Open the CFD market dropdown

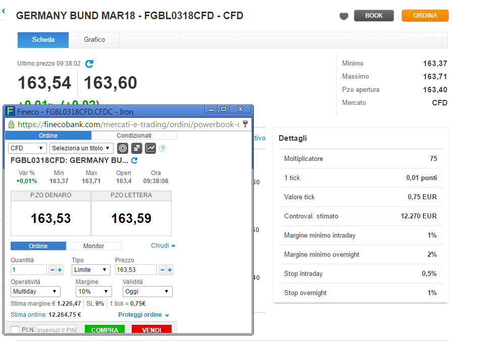[x=27, y=148]
